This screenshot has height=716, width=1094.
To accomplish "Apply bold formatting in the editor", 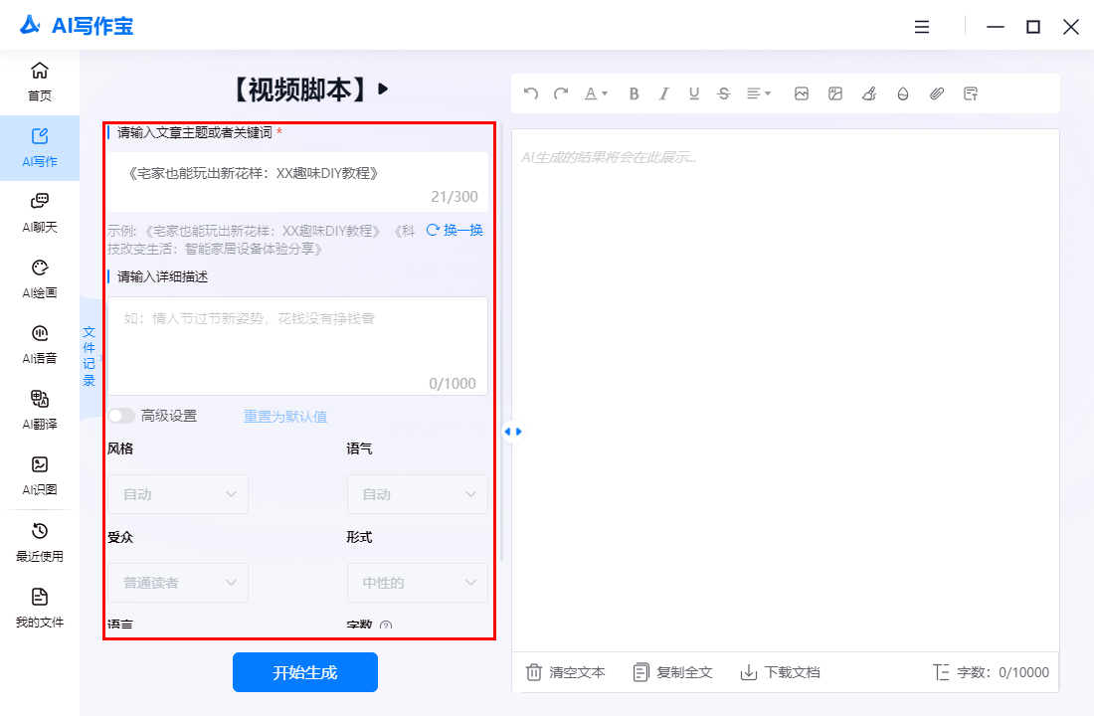I will (x=635, y=93).
